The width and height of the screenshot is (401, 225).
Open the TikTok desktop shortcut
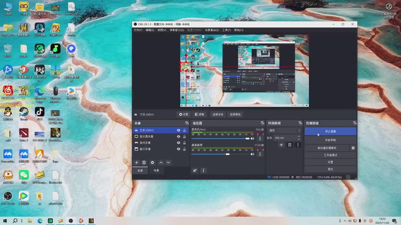[x=40, y=113]
